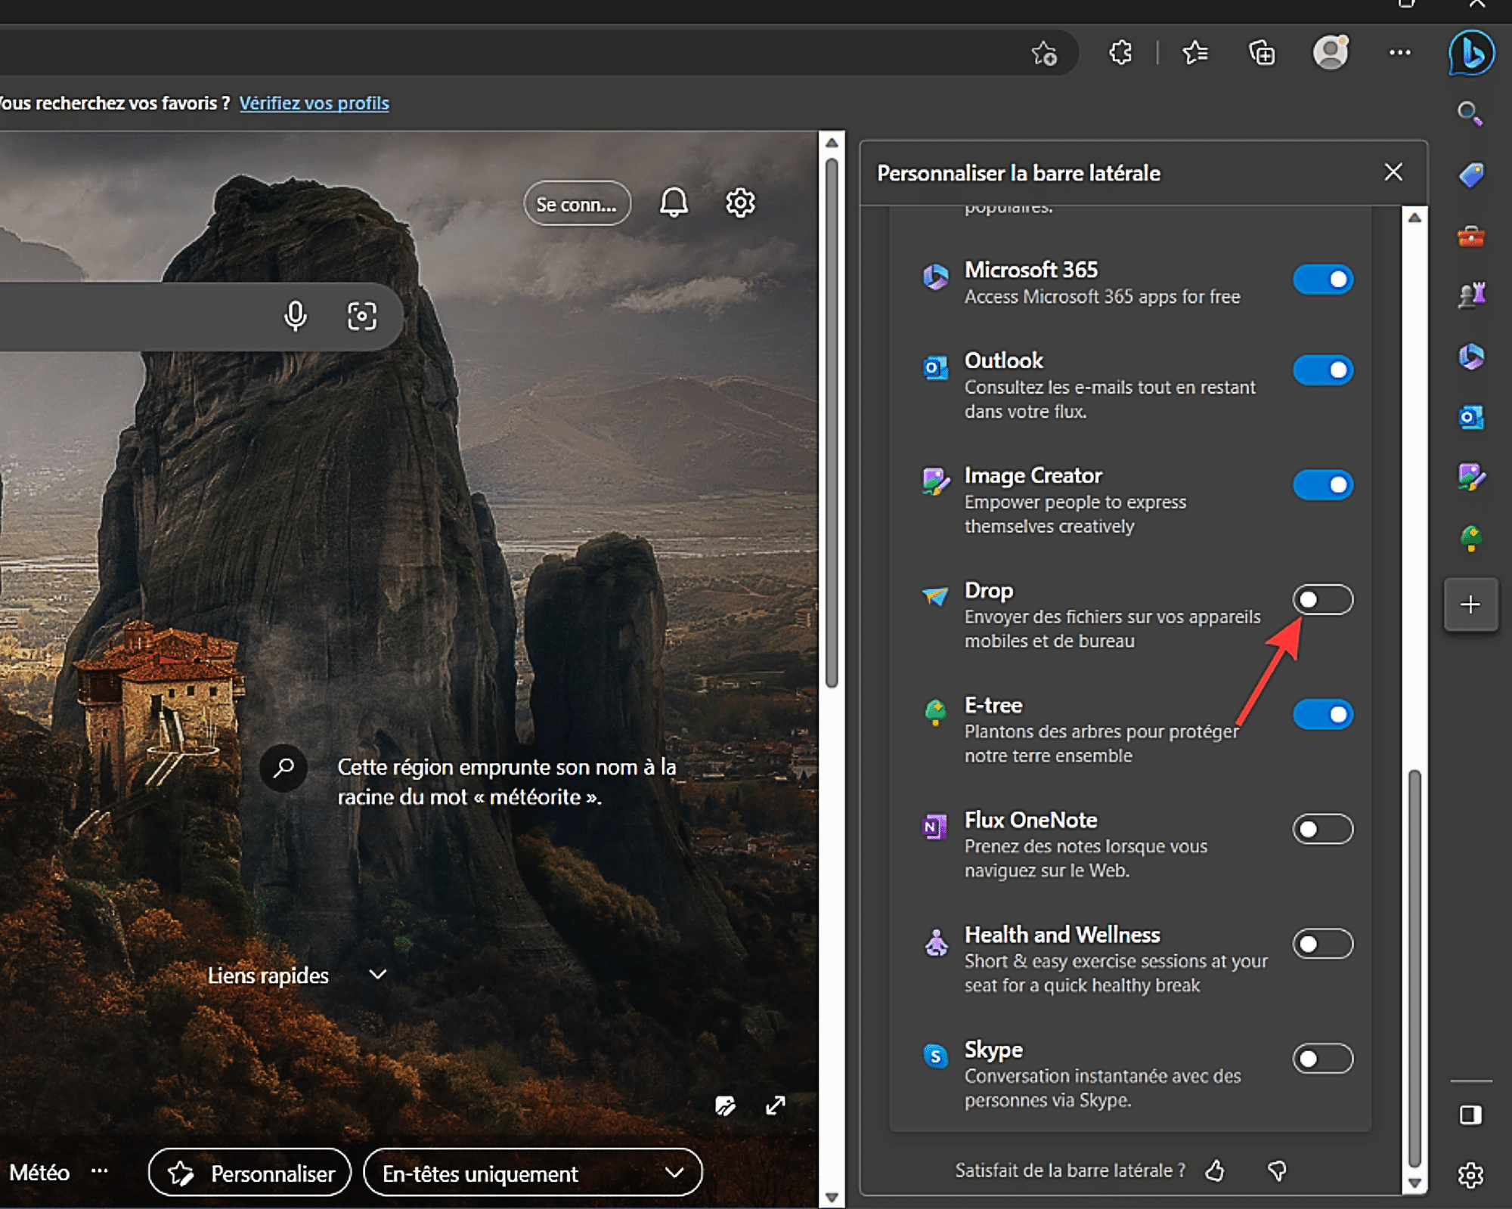Enable the Health and Wellness toggle
Viewport: 1512px width, 1209px height.
tap(1323, 945)
